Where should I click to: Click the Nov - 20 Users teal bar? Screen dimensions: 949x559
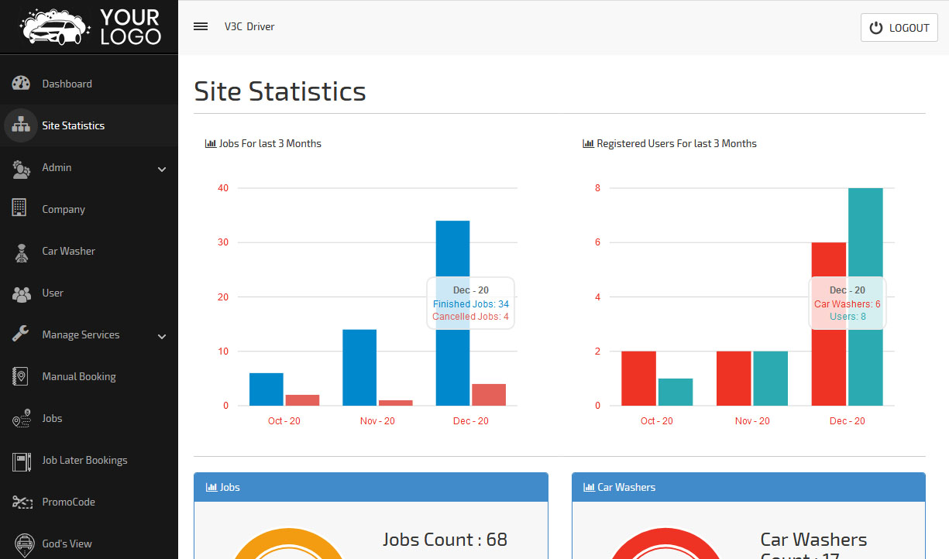[771, 379]
